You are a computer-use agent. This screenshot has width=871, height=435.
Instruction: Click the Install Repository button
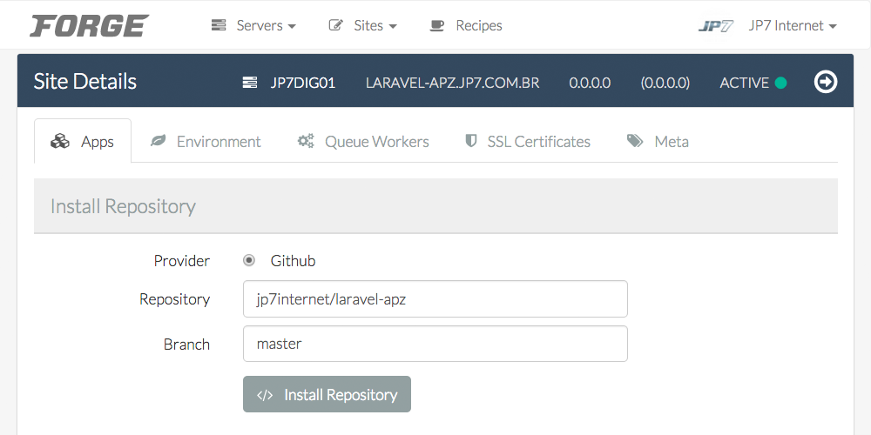click(327, 394)
